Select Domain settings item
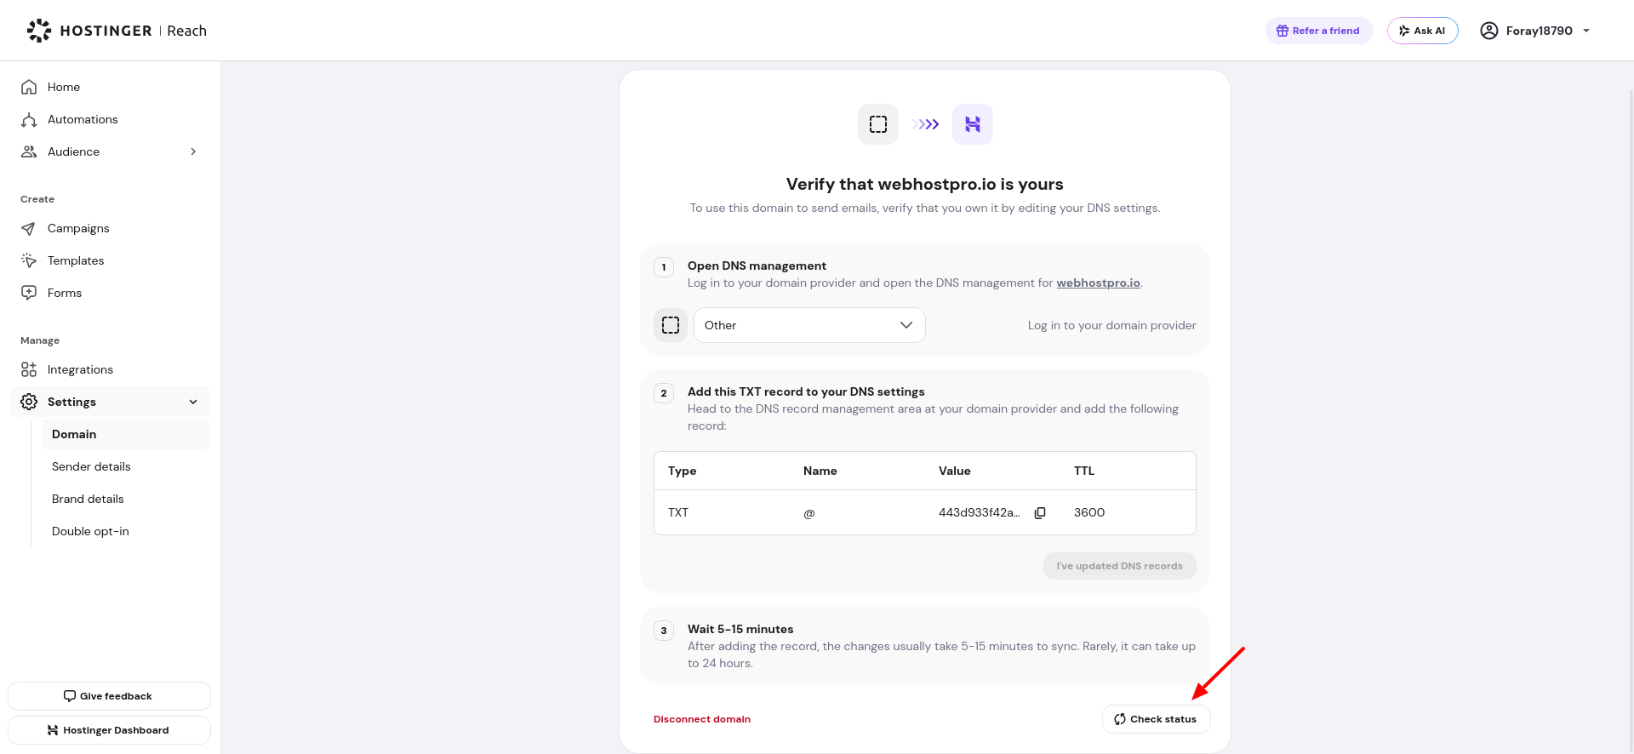This screenshot has height=754, width=1634. 126,434
